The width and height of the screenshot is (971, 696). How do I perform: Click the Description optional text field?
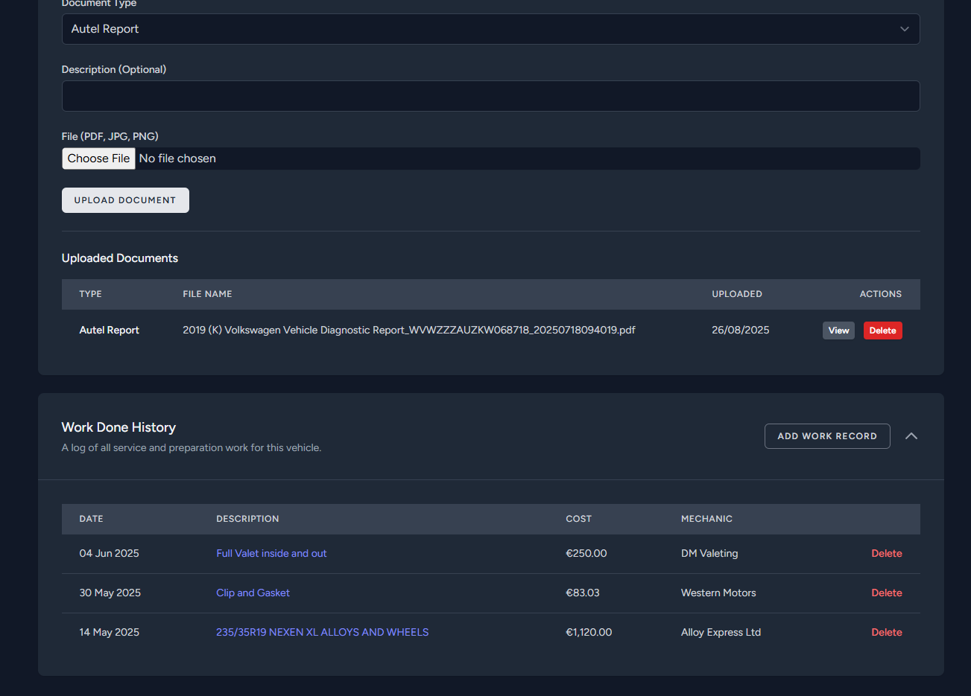(x=490, y=95)
